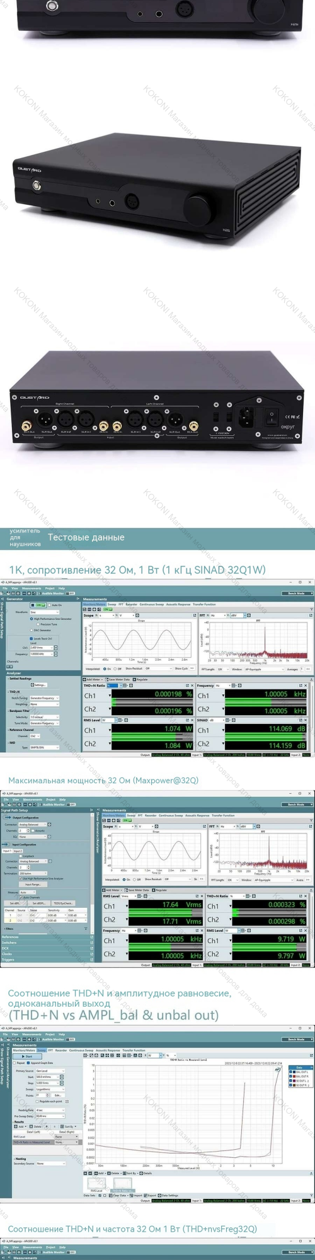
Task: Switch to Sweep tab in the SINAD 32Q1W screenshot
Action: [x=112, y=604]
